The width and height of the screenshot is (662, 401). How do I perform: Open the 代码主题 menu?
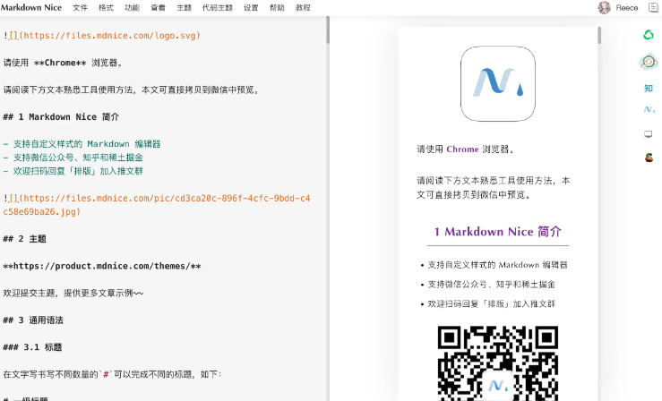coord(218,7)
